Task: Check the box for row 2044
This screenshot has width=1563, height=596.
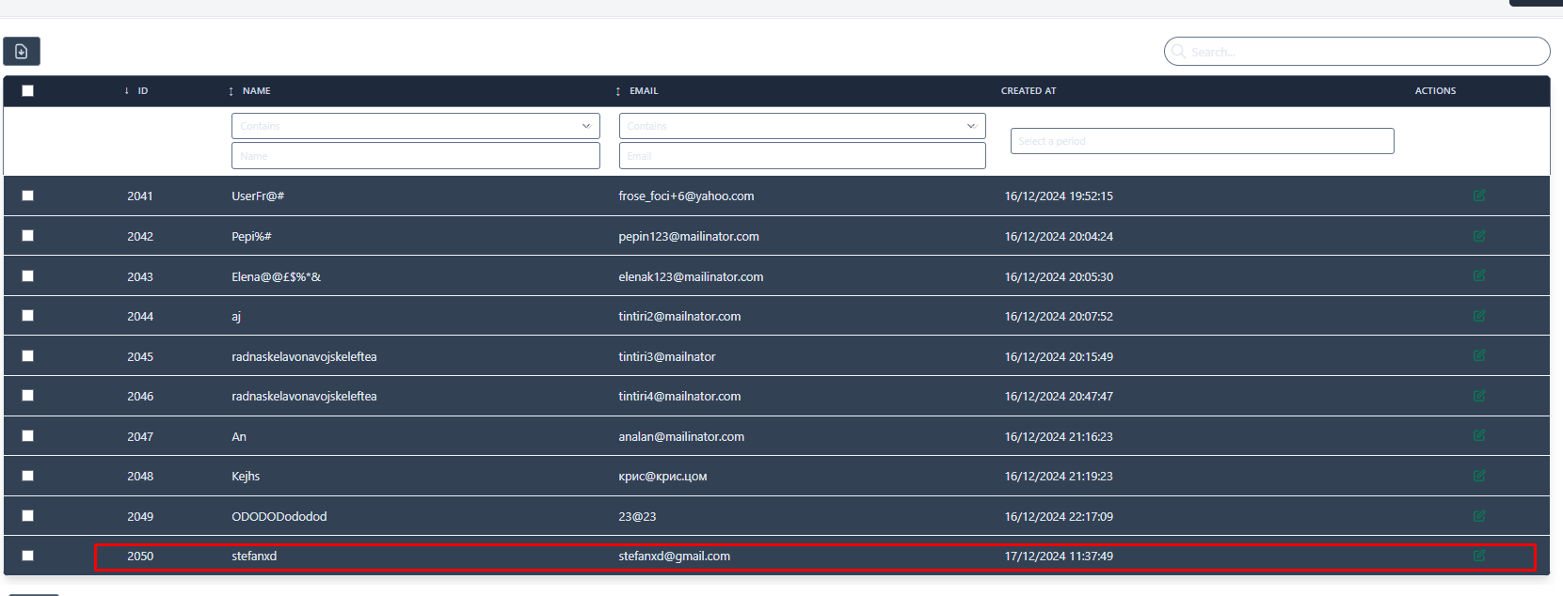Action: [27, 316]
